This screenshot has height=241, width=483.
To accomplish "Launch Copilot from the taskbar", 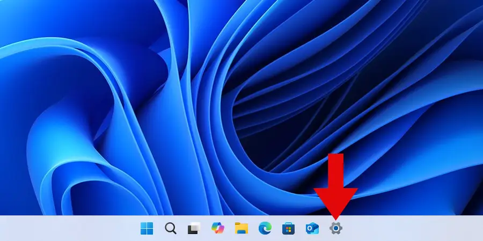I will pyautogui.click(x=217, y=229).
